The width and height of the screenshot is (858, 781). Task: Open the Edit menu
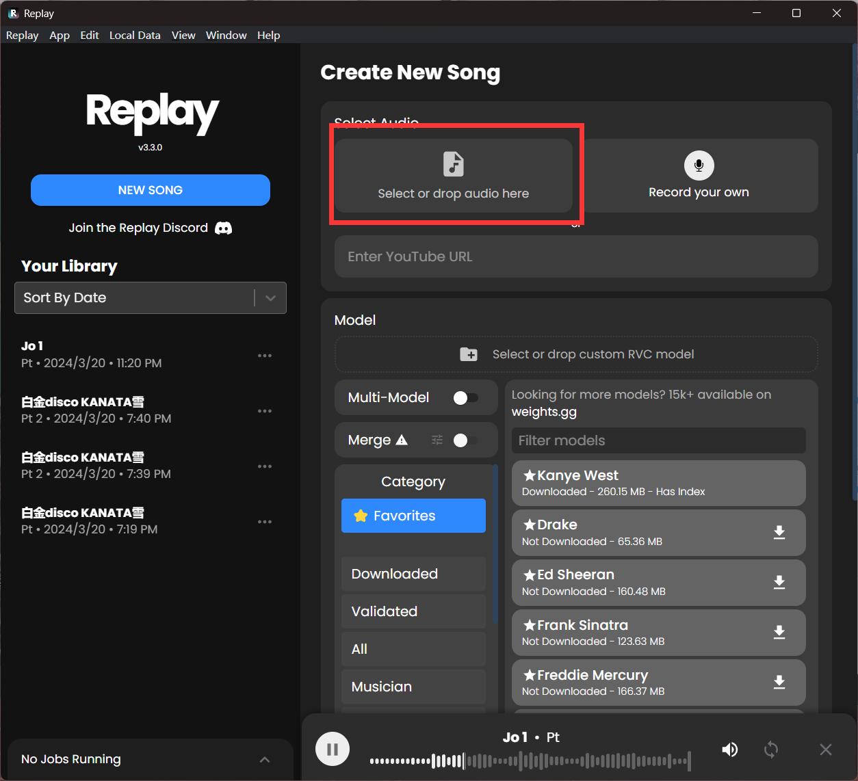[x=90, y=35]
